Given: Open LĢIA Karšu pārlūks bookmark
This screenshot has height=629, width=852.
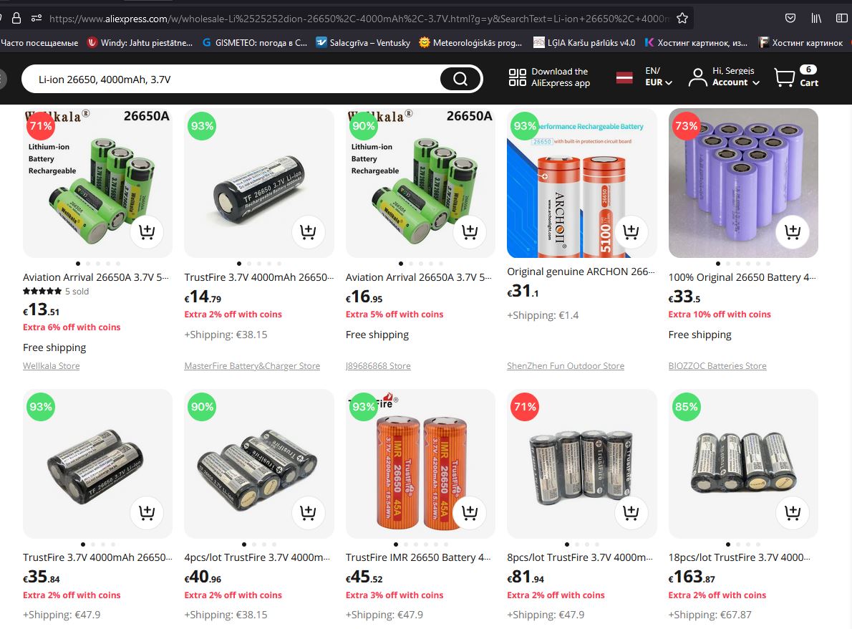Looking at the screenshot, I should pyautogui.click(x=584, y=42).
